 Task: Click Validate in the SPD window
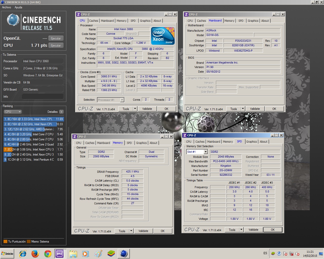click(253, 230)
